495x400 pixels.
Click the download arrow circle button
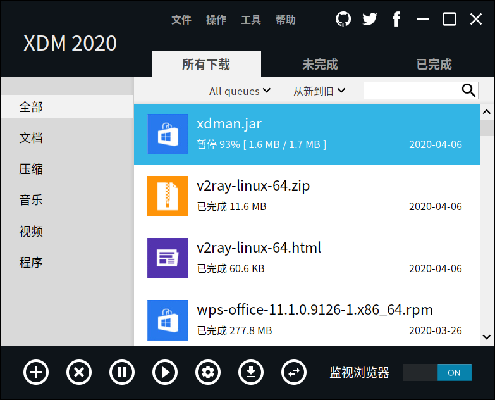coord(251,372)
